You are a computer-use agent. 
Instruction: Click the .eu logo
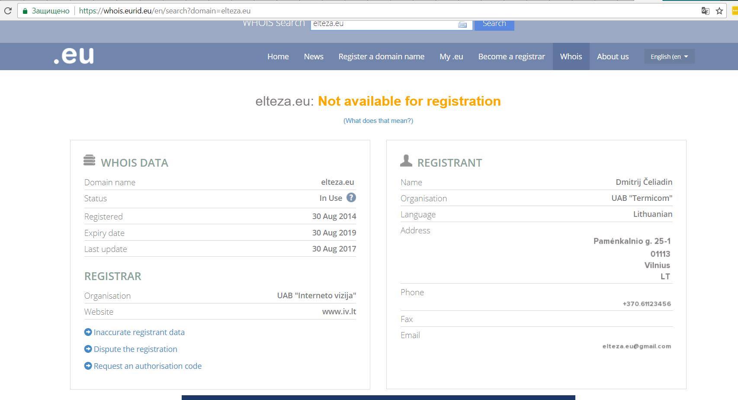point(74,56)
